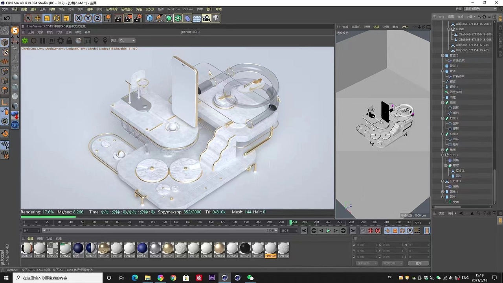
Task: Open After Effects from the taskbar
Action: click(212, 277)
